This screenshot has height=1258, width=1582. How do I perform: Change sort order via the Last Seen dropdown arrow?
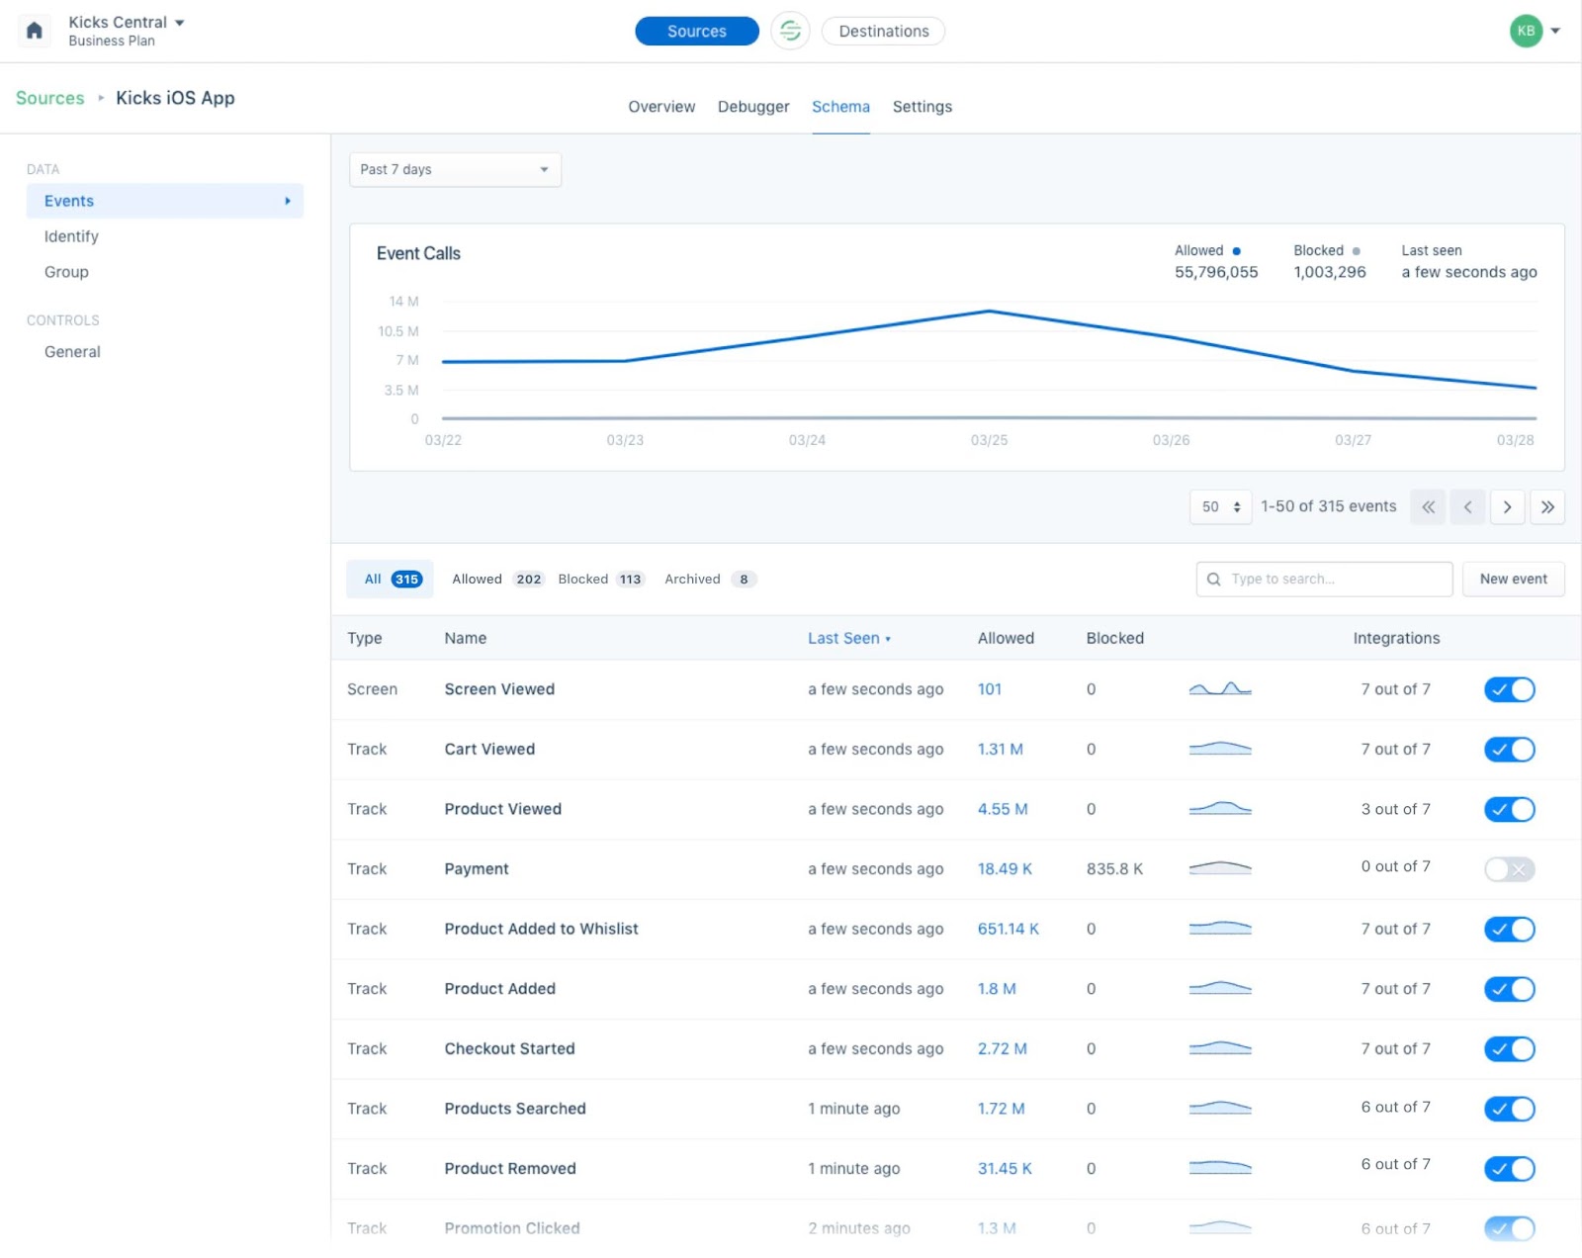[889, 638]
